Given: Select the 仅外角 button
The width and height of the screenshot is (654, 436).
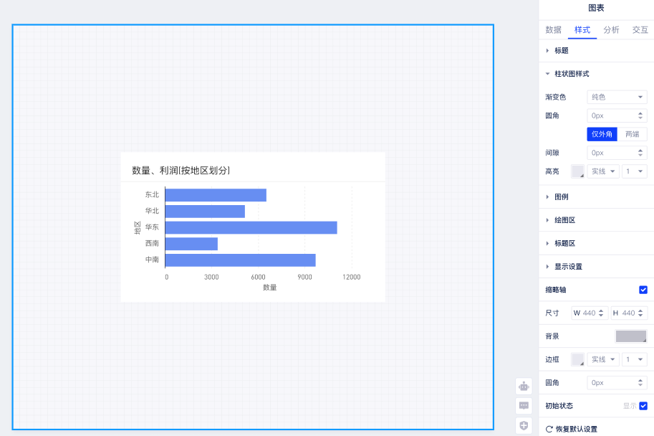Looking at the screenshot, I should 602,134.
